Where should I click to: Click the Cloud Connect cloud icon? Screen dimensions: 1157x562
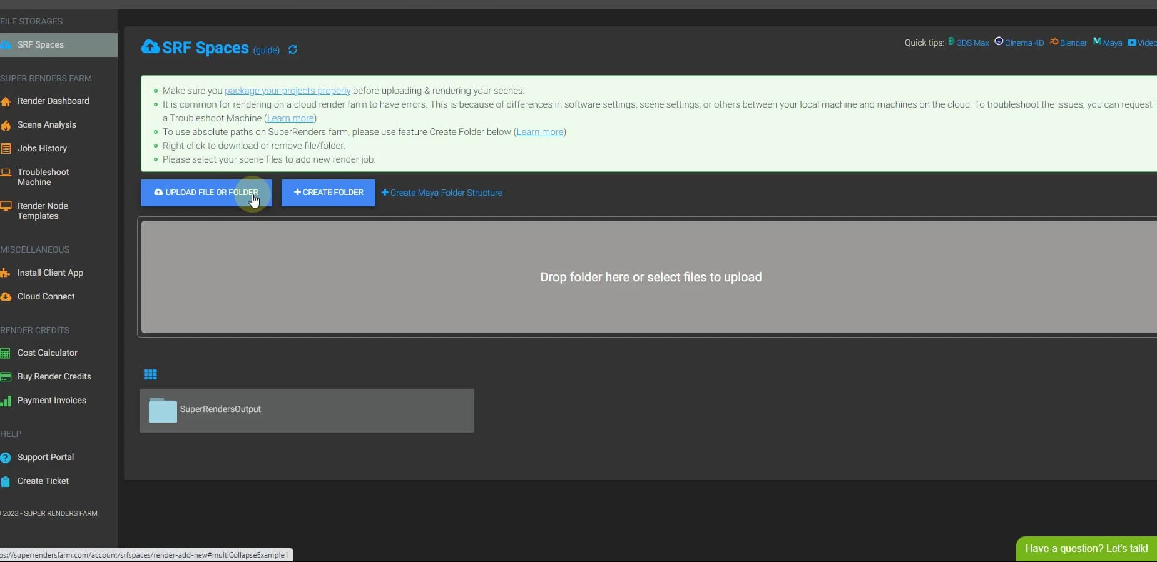tap(6, 297)
